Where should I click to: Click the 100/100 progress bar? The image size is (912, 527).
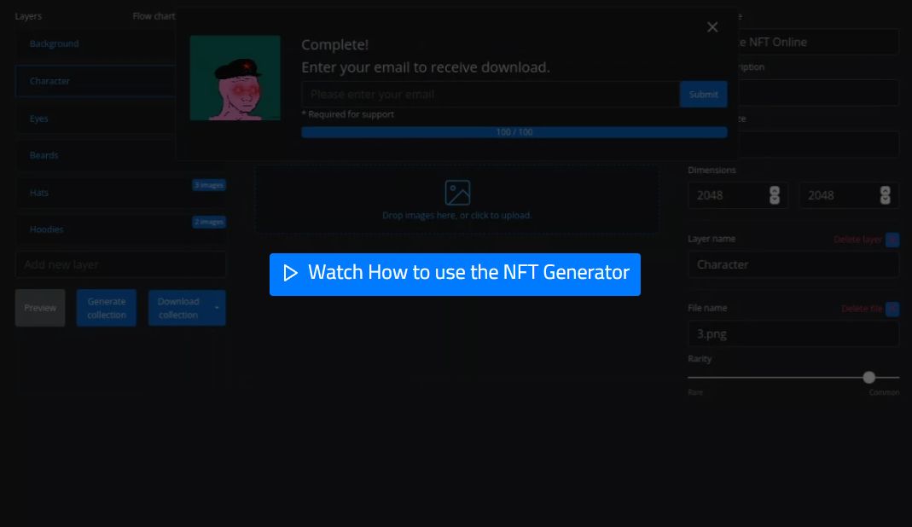click(x=512, y=131)
